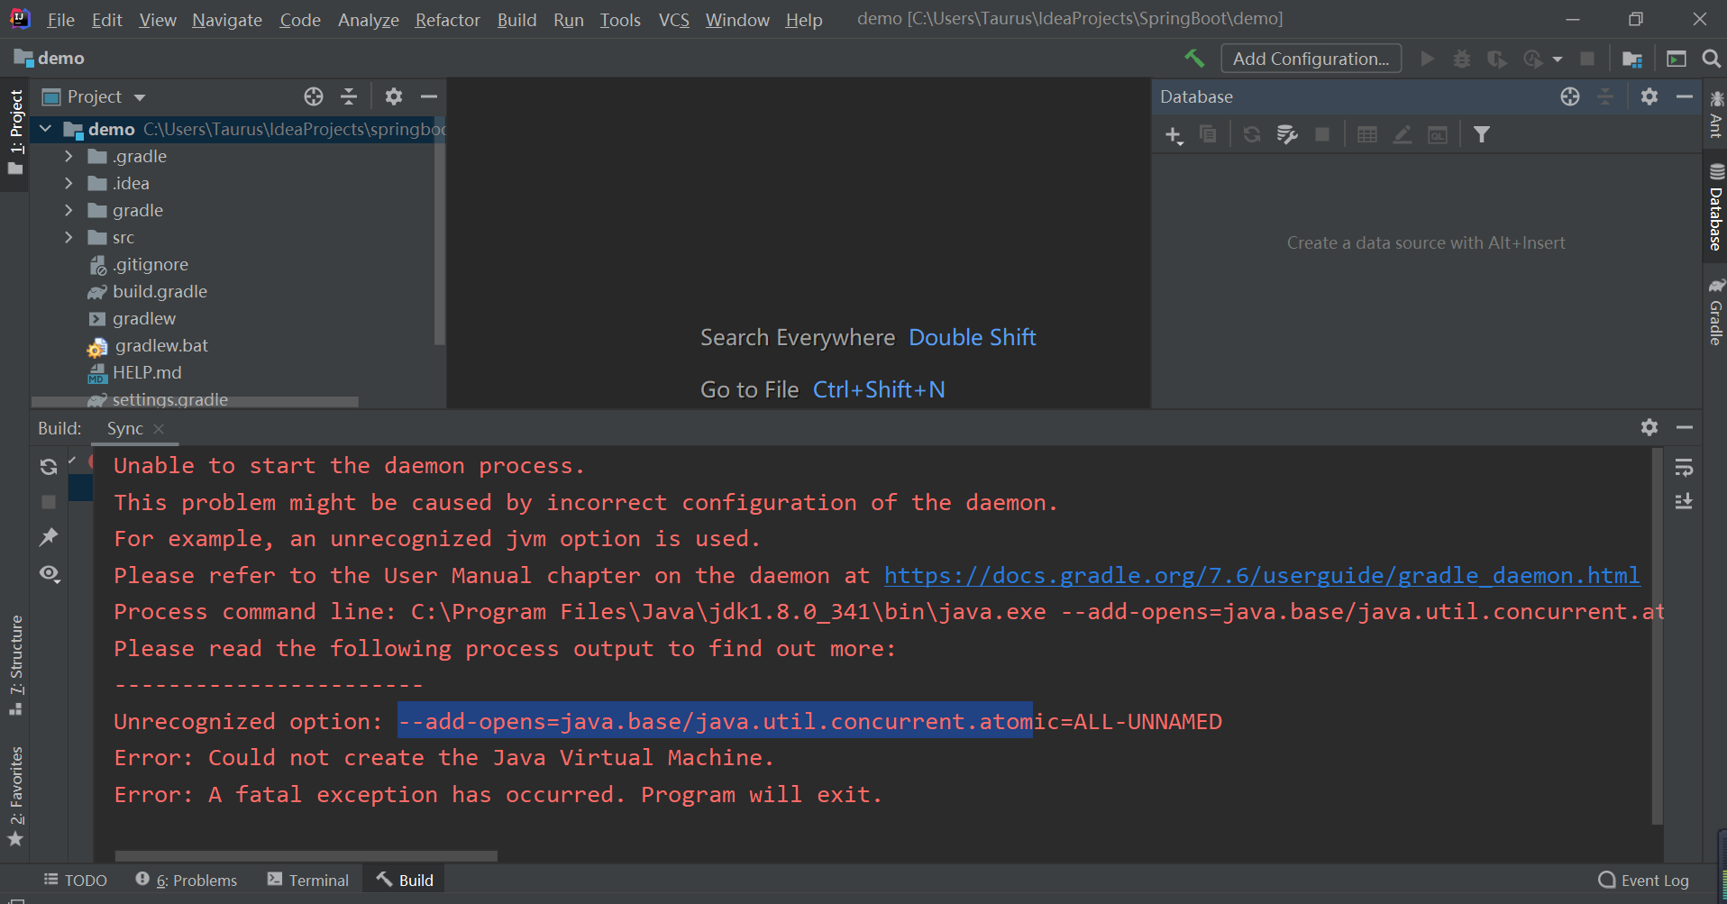The image size is (1727, 904).
Task: Select HELP.md file in tree
Action: point(147,372)
